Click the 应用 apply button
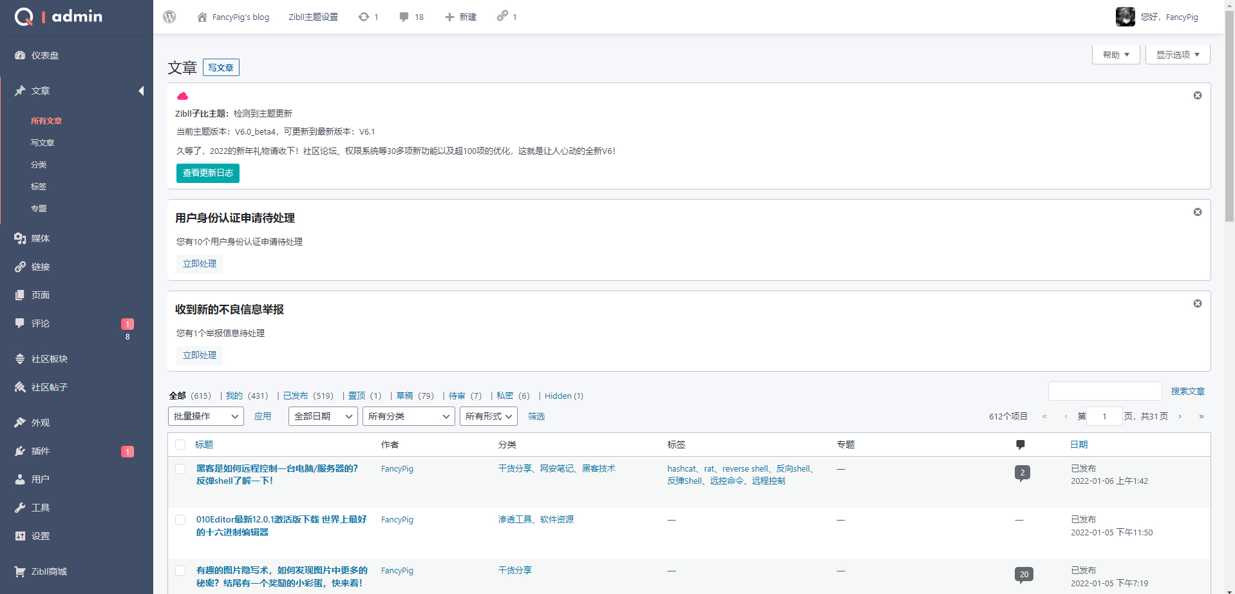This screenshot has width=1235, height=594. (263, 416)
